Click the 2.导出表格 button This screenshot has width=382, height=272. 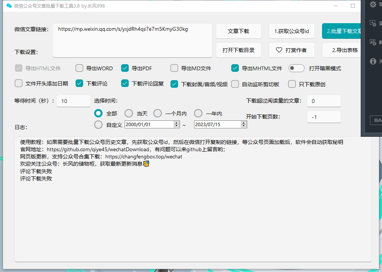coord(341,50)
